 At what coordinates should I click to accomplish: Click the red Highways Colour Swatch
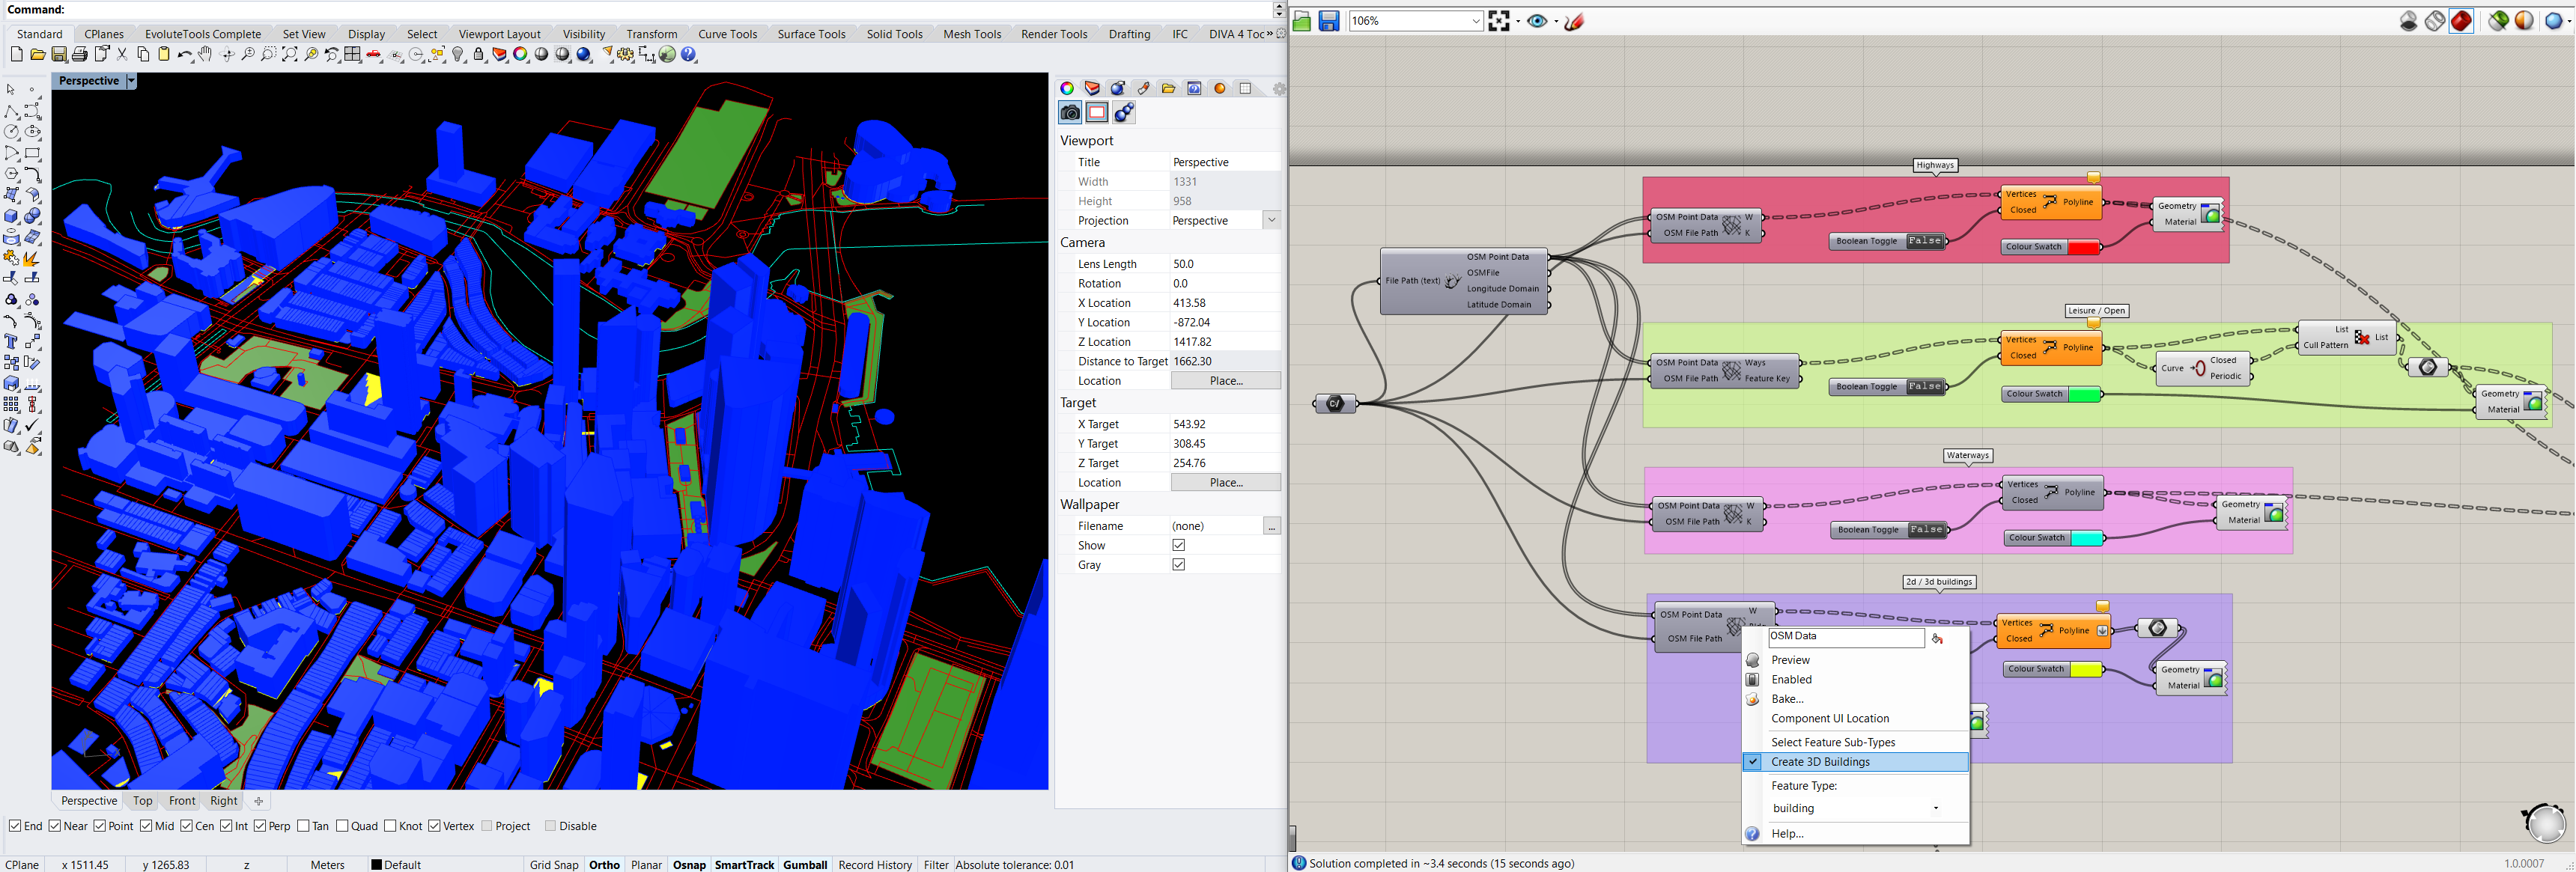pyautogui.click(x=2083, y=247)
